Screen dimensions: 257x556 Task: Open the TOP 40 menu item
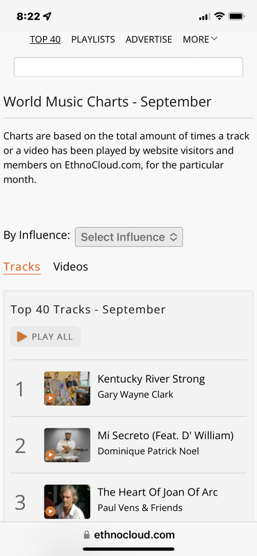point(45,40)
